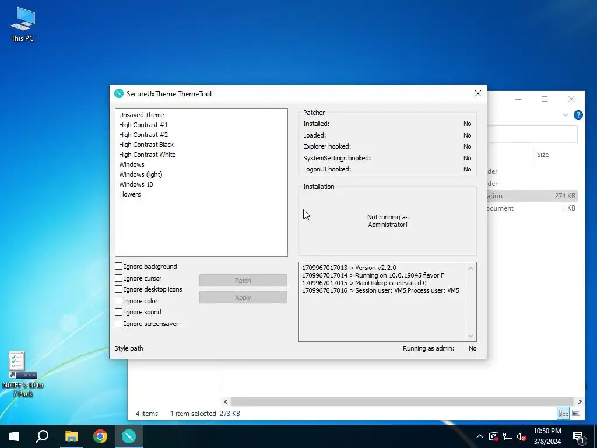Click the Patch button
This screenshot has width=597, height=448.
point(243,281)
